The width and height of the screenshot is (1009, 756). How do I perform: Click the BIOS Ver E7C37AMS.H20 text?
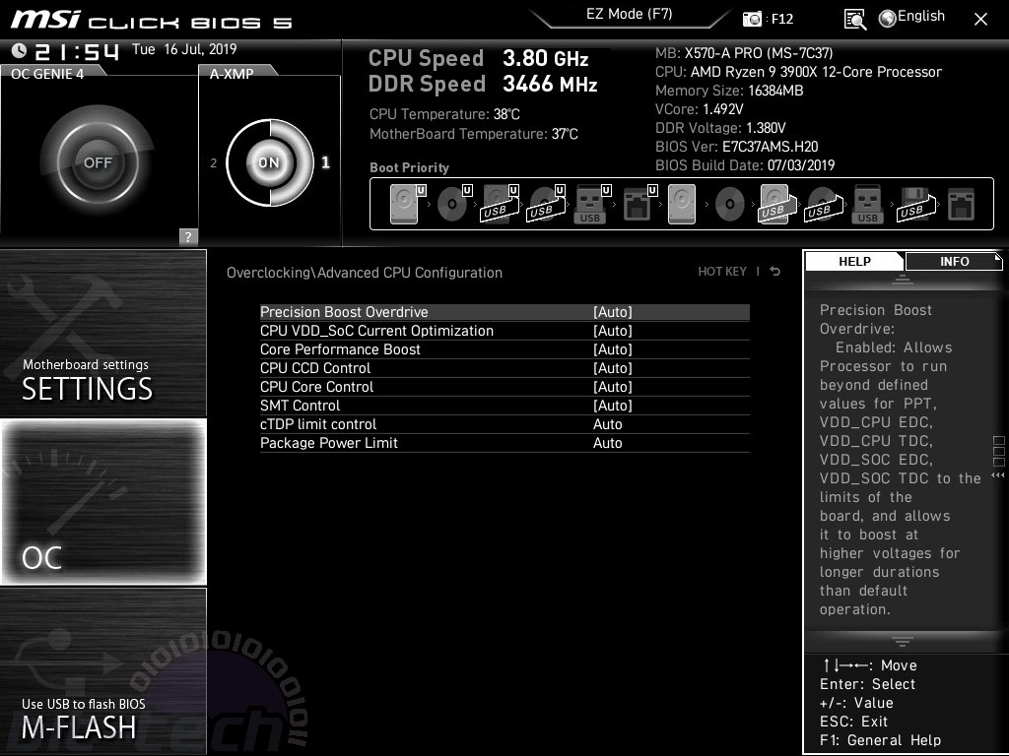click(x=736, y=147)
